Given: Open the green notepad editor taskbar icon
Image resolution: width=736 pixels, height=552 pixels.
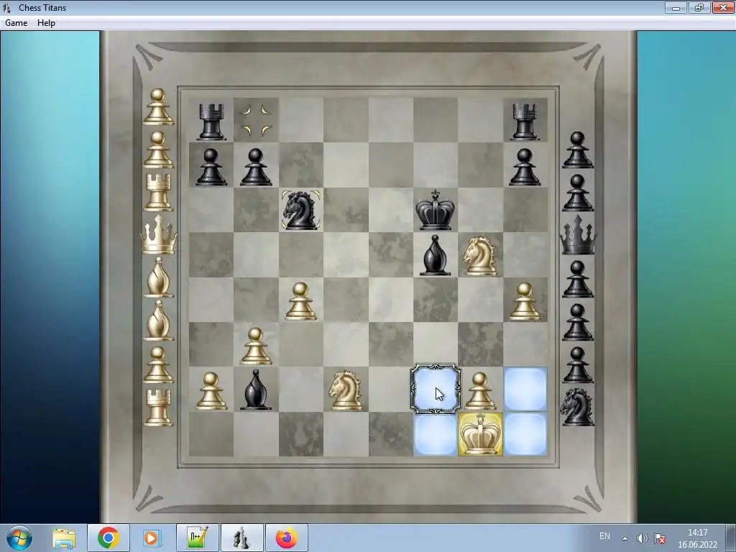Looking at the screenshot, I should [x=197, y=538].
